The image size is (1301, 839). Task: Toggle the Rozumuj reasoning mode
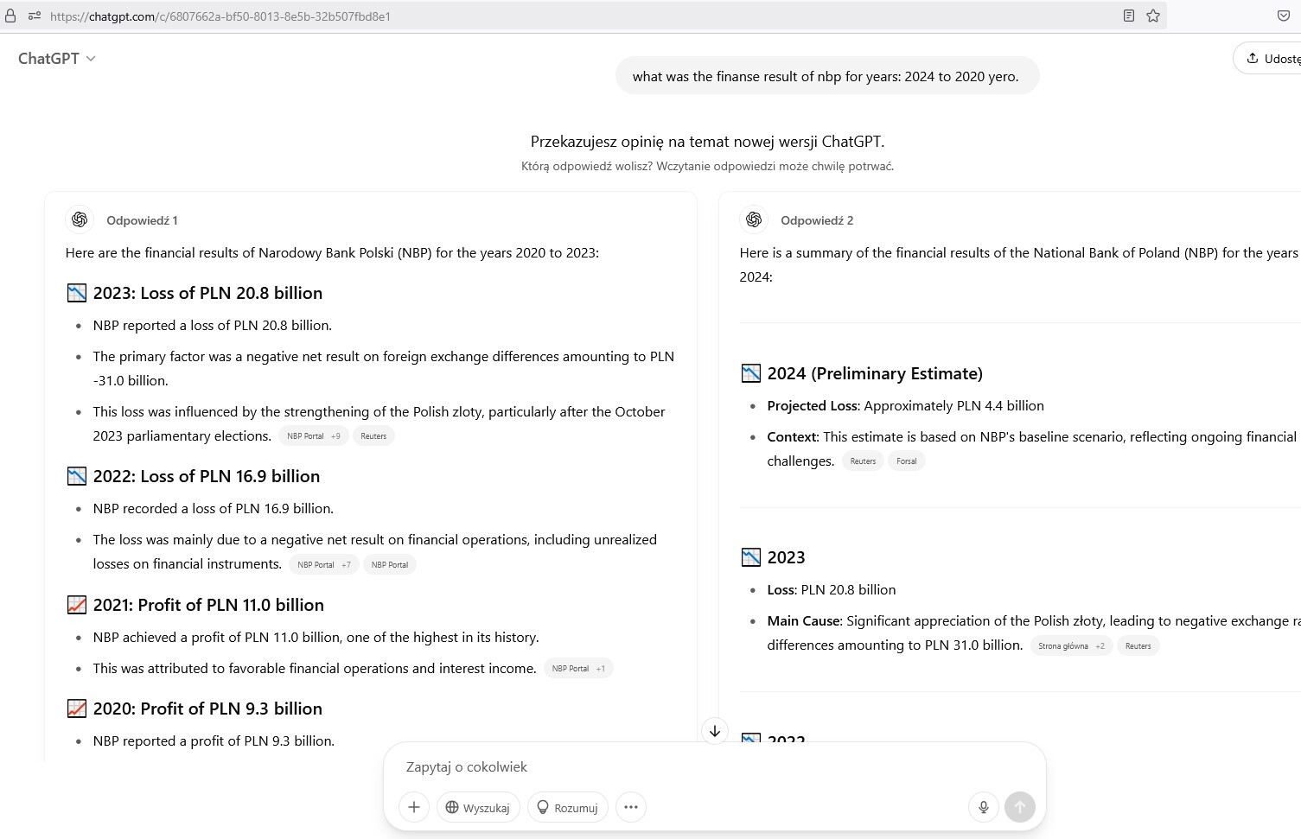pyautogui.click(x=568, y=808)
